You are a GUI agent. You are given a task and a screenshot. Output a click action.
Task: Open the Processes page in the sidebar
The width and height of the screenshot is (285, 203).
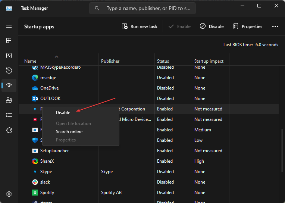[x=9, y=40]
